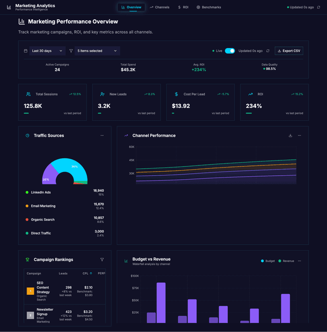The width and height of the screenshot is (327, 332).
Task: Click the Export CSV button
Action: click(289, 51)
